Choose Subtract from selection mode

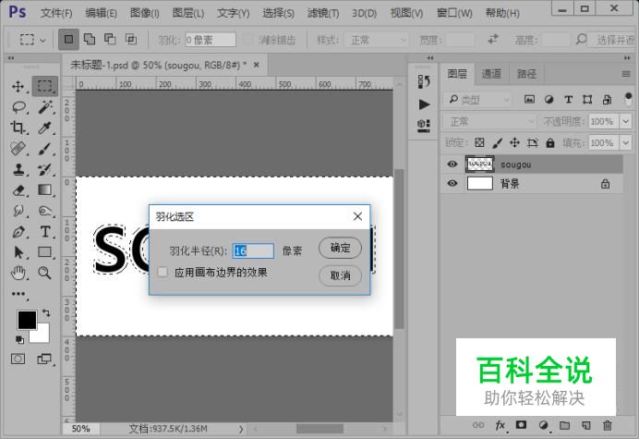tap(110, 39)
